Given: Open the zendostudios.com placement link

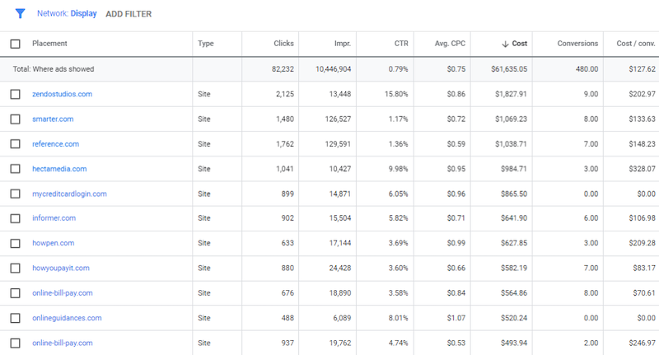Looking at the screenshot, I should [x=62, y=94].
